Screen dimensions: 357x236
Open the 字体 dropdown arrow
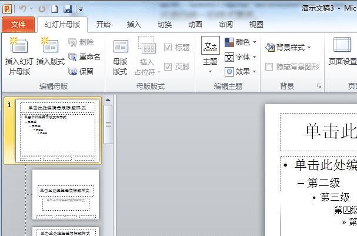coord(255,56)
